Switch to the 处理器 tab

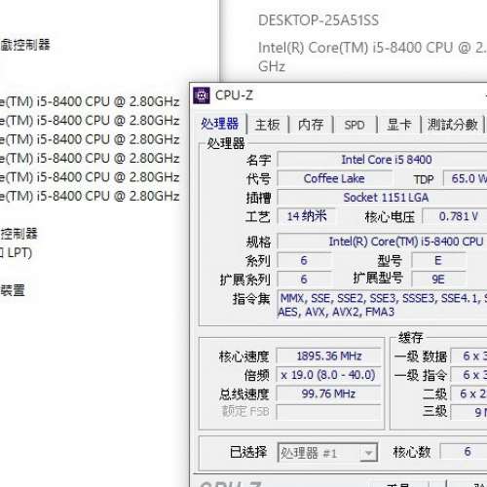pyautogui.click(x=220, y=124)
